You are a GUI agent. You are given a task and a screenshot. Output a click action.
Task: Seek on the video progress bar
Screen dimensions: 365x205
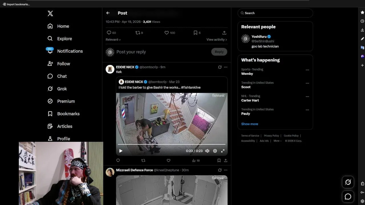[x=172, y=144]
